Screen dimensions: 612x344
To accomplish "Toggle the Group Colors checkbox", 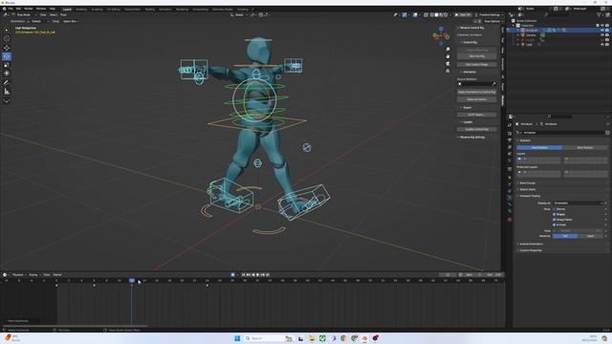I will pos(555,220).
